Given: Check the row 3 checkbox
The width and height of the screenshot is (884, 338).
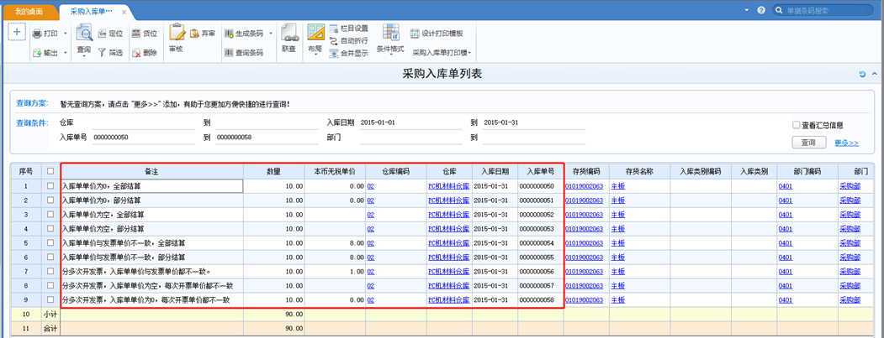Looking at the screenshot, I should click(x=51, y=214).
